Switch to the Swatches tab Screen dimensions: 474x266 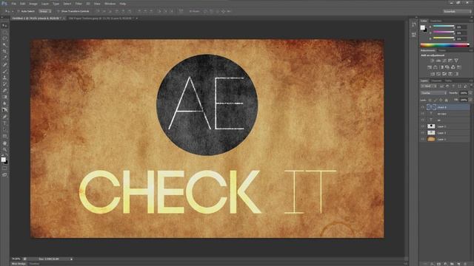(x=436, y=21)
